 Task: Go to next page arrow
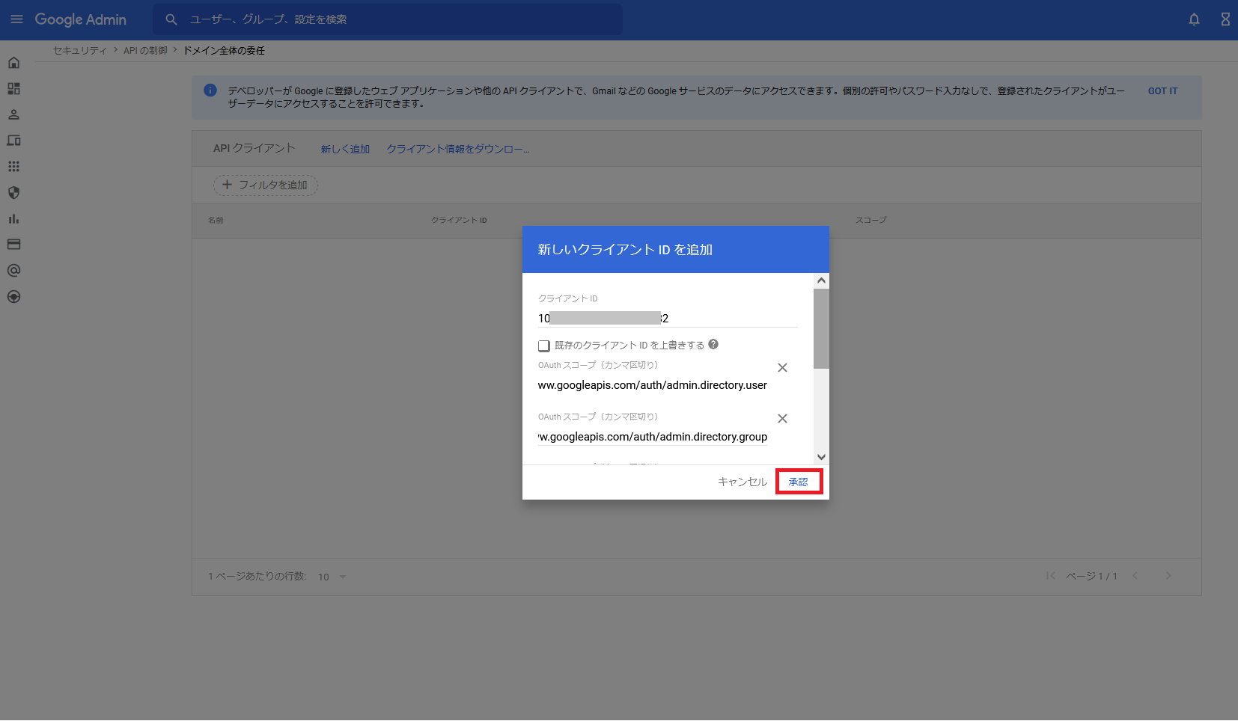click(x=1168, y=576)
